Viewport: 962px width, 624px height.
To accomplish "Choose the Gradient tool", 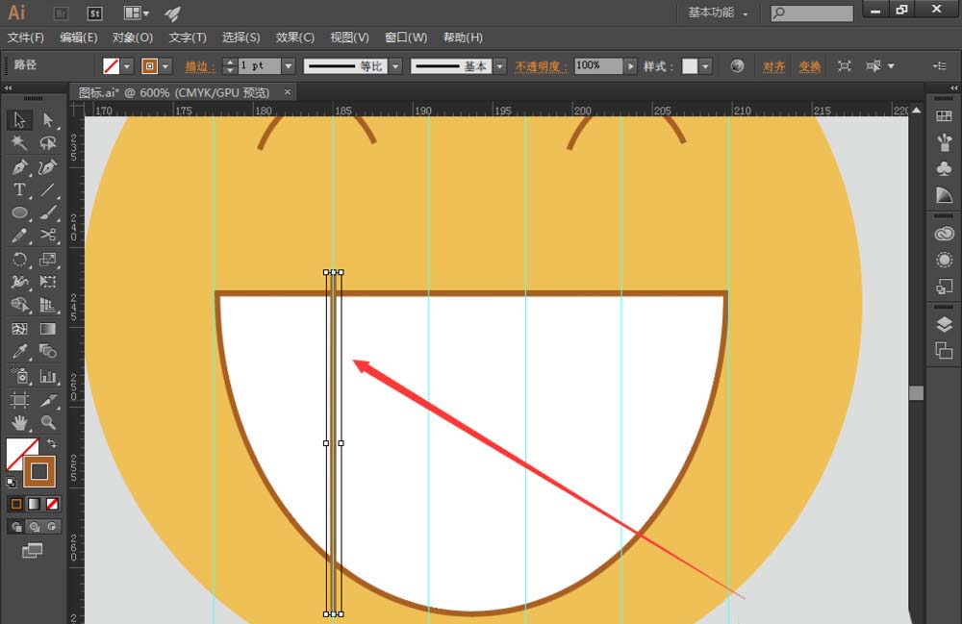I will coord(48,329).
